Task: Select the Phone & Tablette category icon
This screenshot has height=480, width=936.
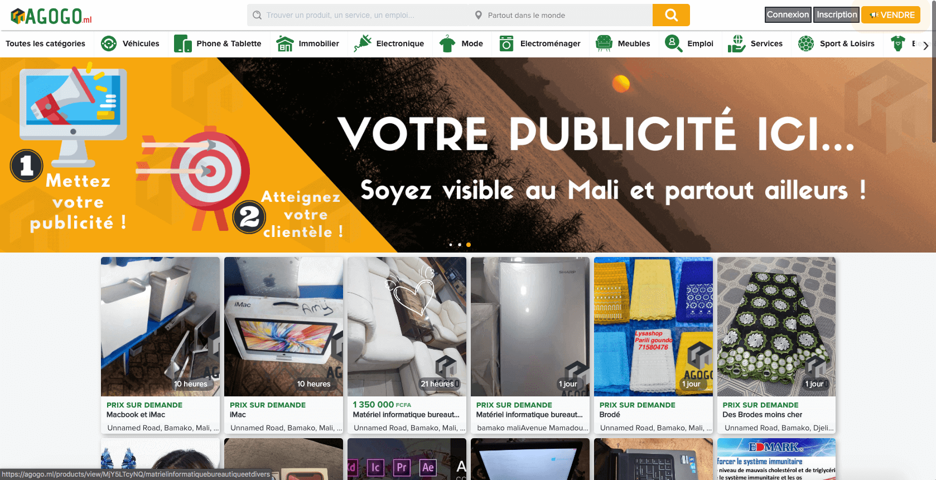Action: pos(183,43)
